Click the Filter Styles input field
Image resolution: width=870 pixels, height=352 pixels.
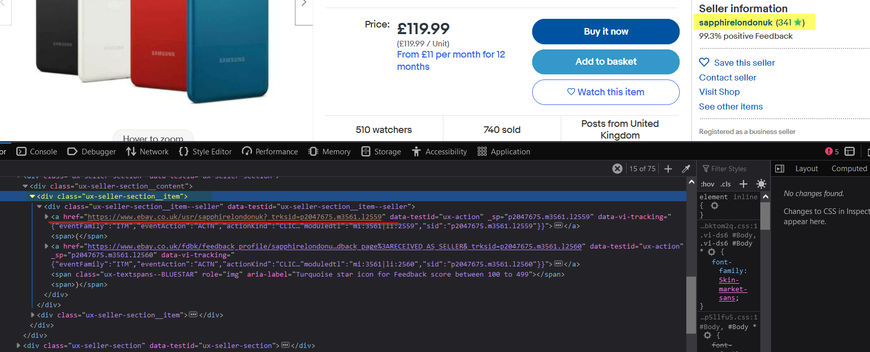(x=733, y=169)
